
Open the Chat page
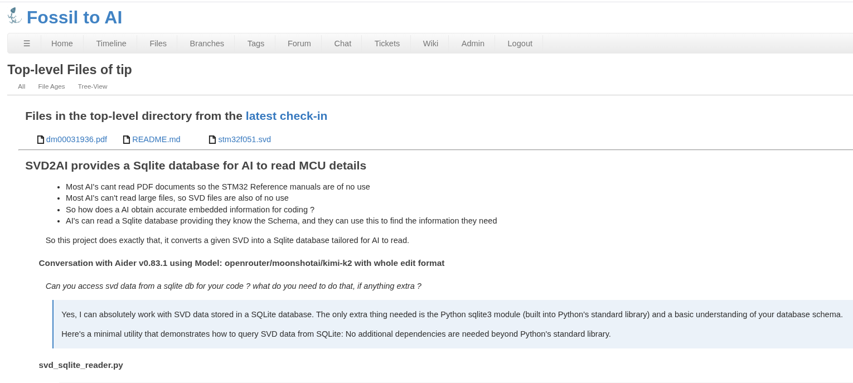click(343, 43)
